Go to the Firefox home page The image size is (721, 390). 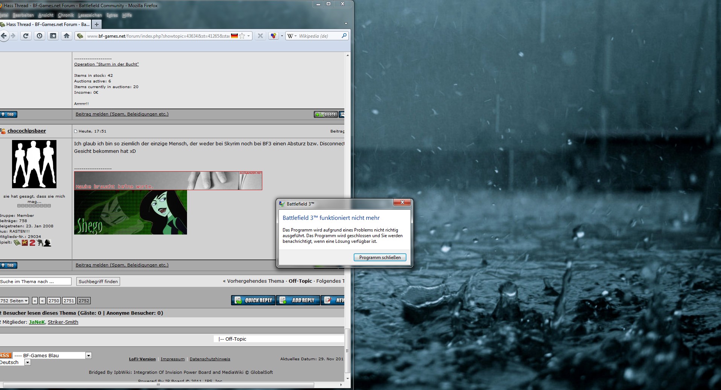pos(67,36)
